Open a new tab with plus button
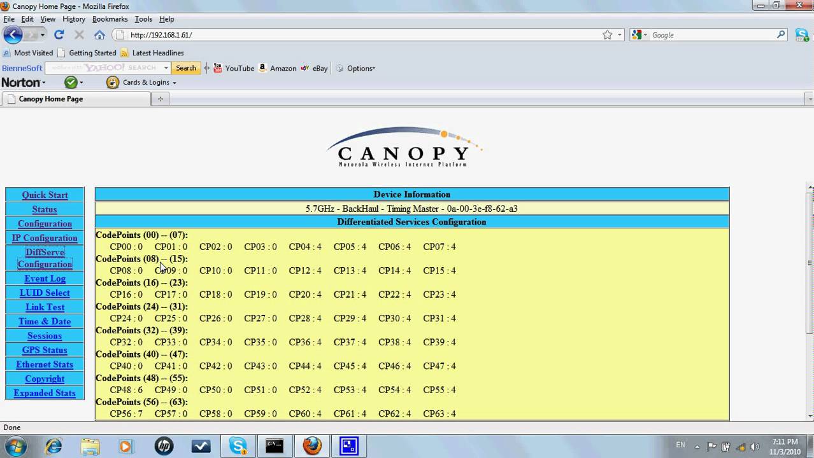 pyautogui.click(x=161, y=99)
